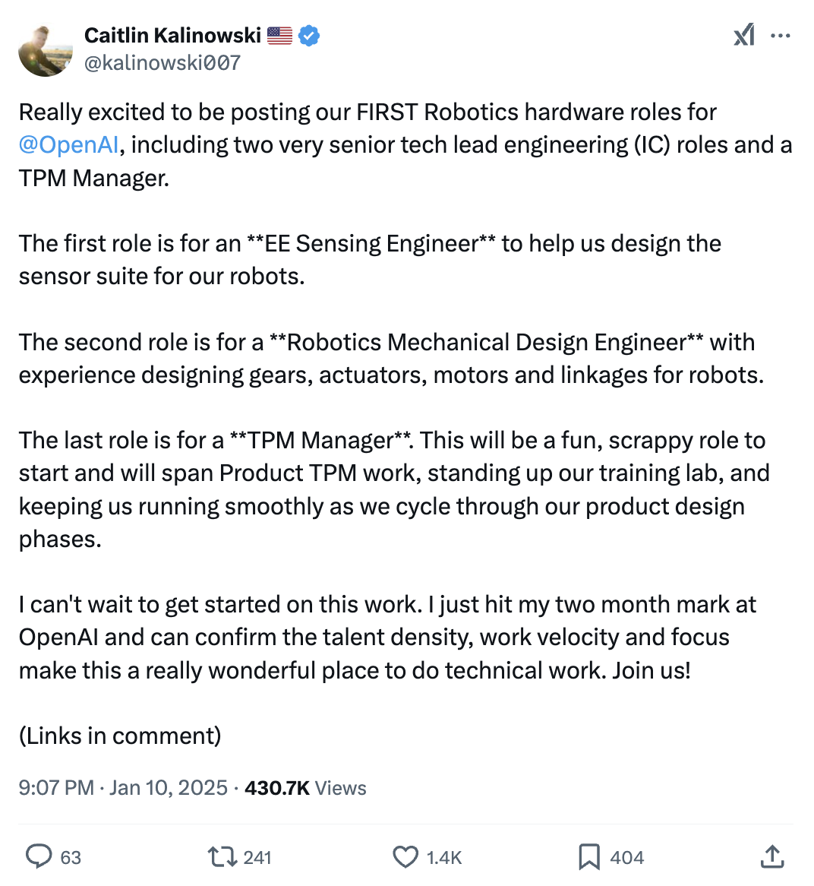Viewport: 814px width, 886px height.
Task: Click the share upload icon
Action: (771, 857)
